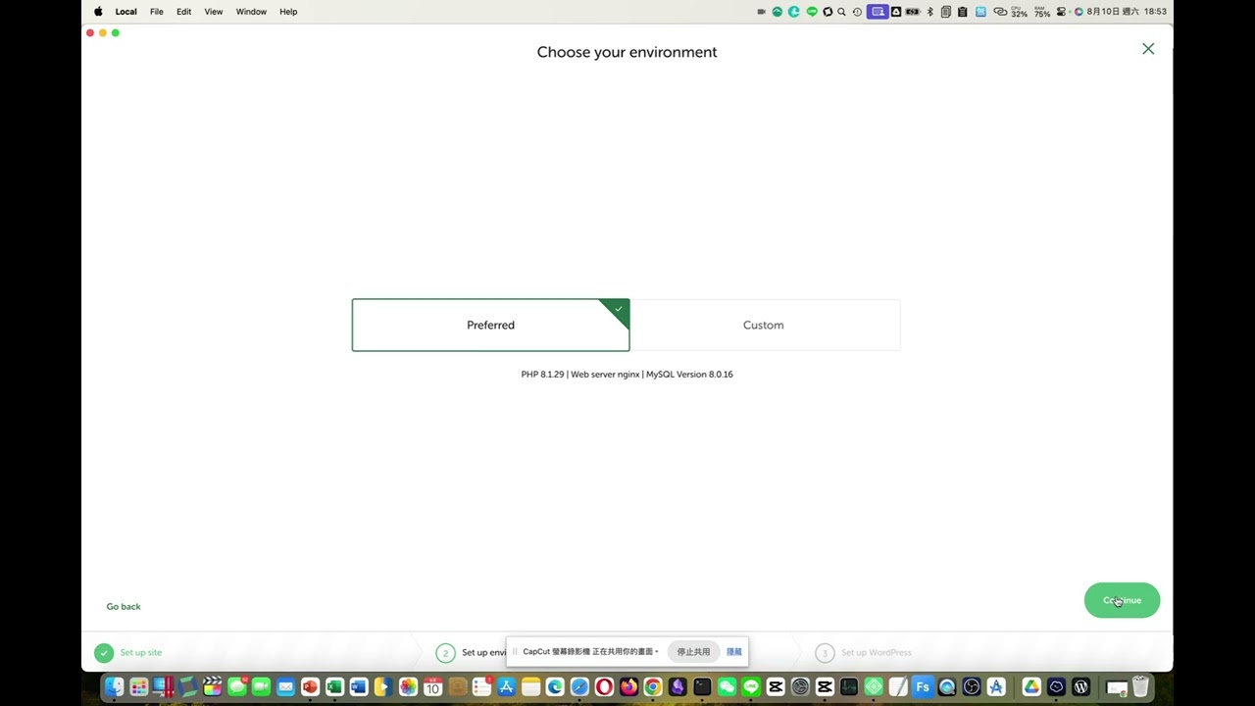Click the step 2 circle in progress bar

(x=445, y=652)
